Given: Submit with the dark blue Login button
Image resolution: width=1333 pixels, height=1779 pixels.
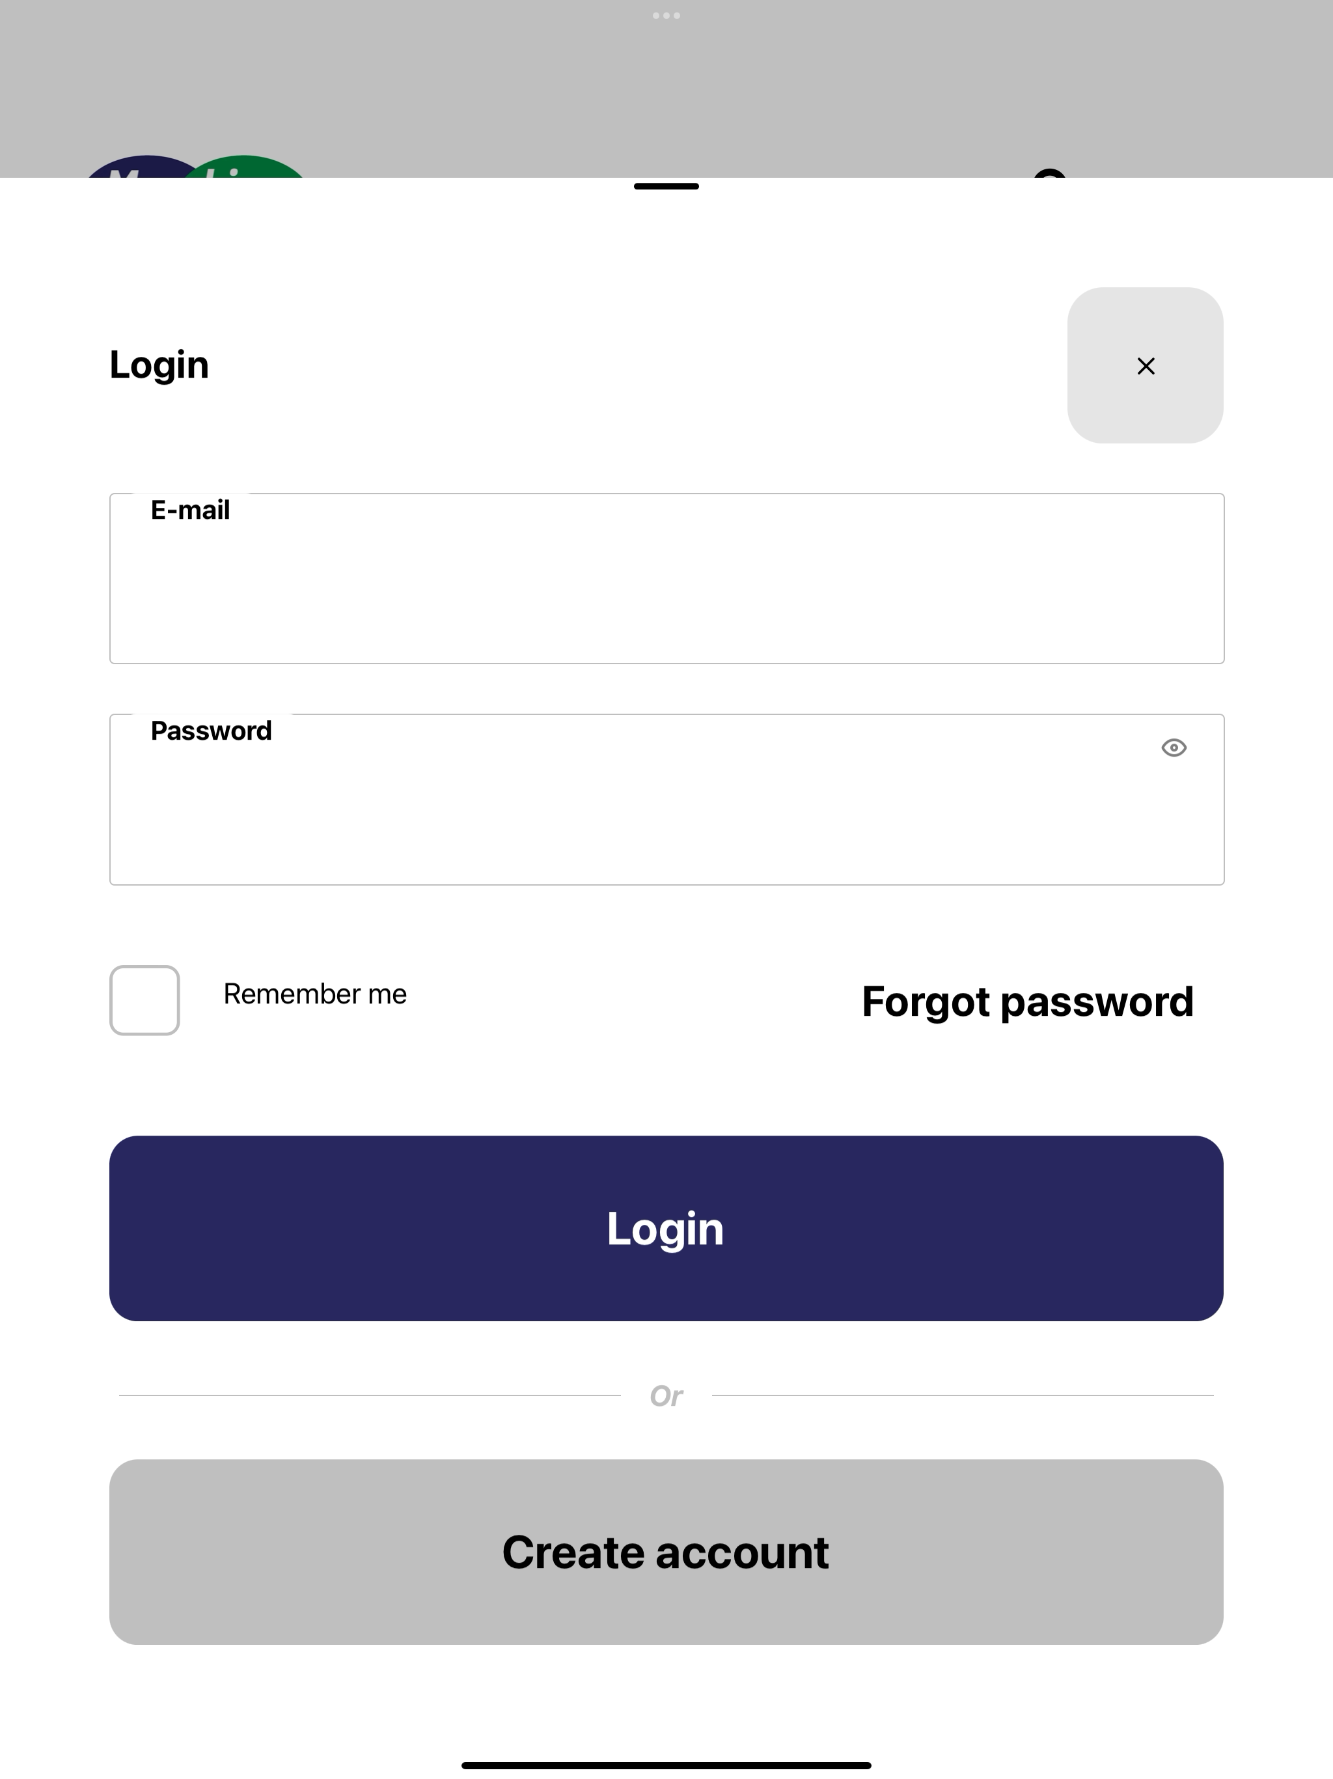Looking at the screenshot, I should [666, 1228].
